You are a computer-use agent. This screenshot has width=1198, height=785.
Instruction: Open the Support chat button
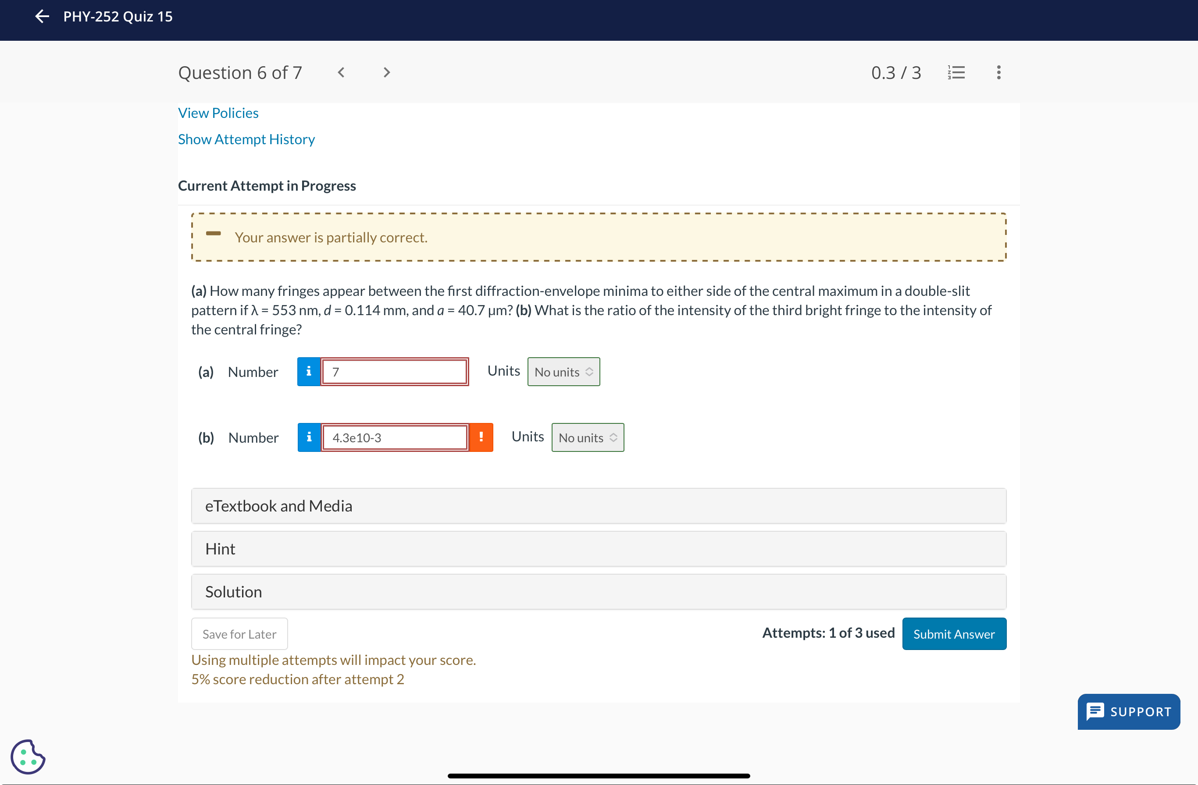coord(1129,711)
